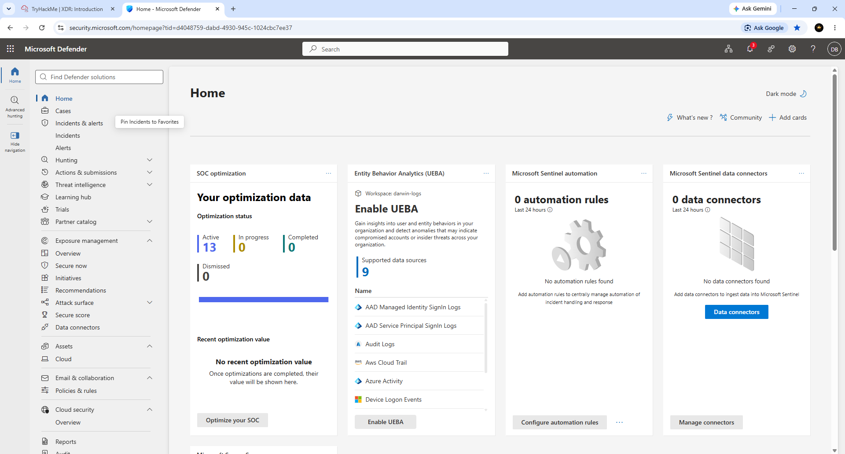Image resolution: width=845 pixels, height=454 pixels.
Task: Open SOC optimization card more options
Action: coord(328,173)
